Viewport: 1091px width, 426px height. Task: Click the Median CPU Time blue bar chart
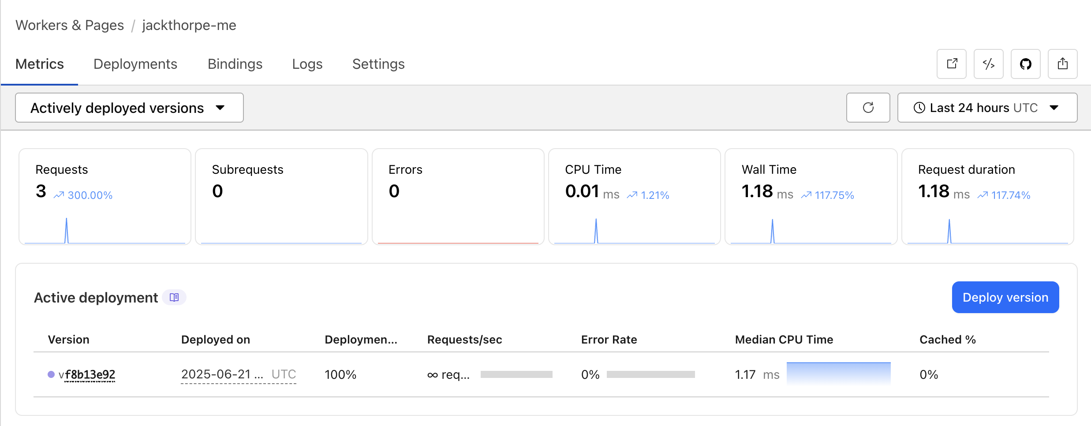click(838, 373)
